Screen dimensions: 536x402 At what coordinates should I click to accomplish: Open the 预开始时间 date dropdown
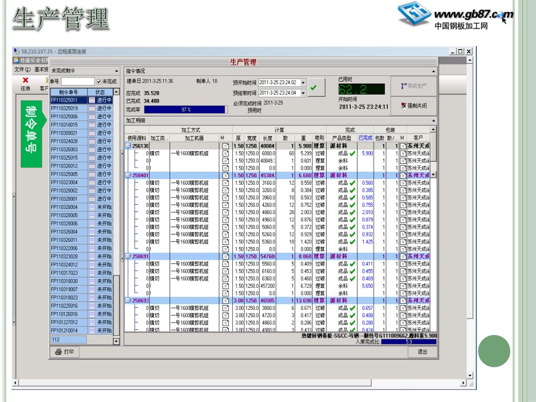pyautogui.click(x=303, y=82)
